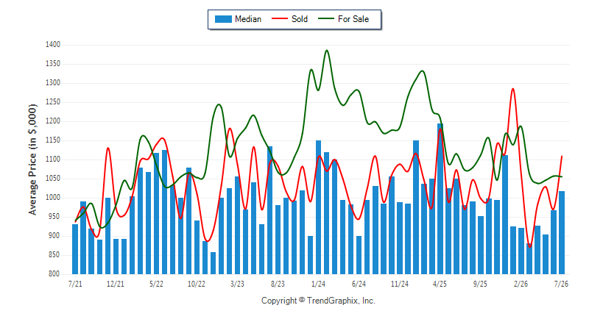Select the 7/21 median bar
The height and width of the screenshot is (319, 589).
[75, 249]
